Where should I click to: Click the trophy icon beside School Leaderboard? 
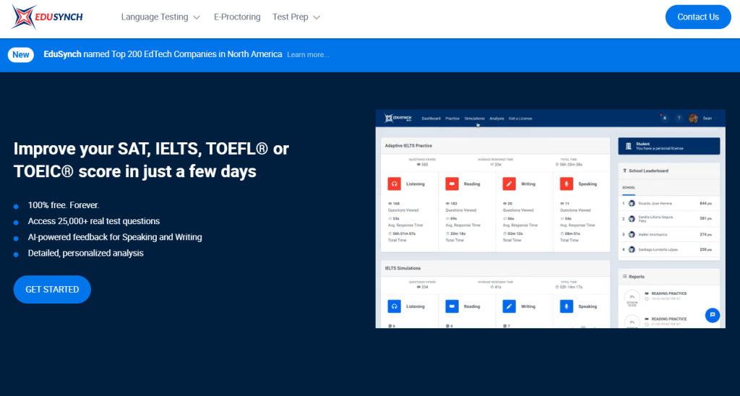[x=625, y=171]
